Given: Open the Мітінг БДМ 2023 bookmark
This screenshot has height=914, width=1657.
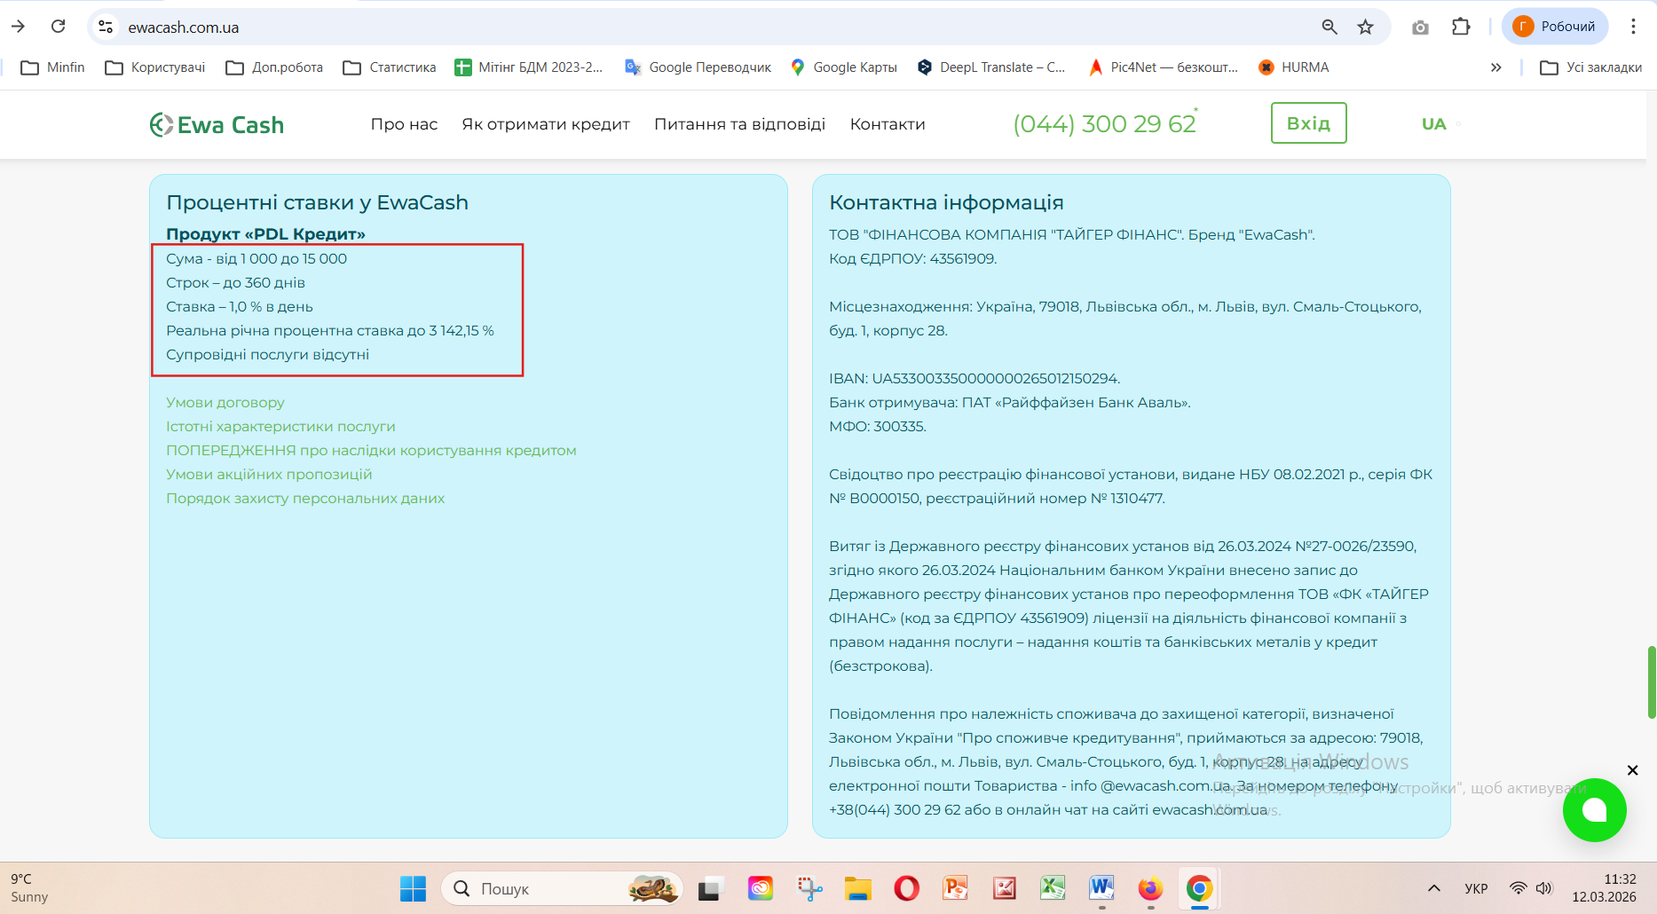Looking at the screenshot, I should pos(529,67).
